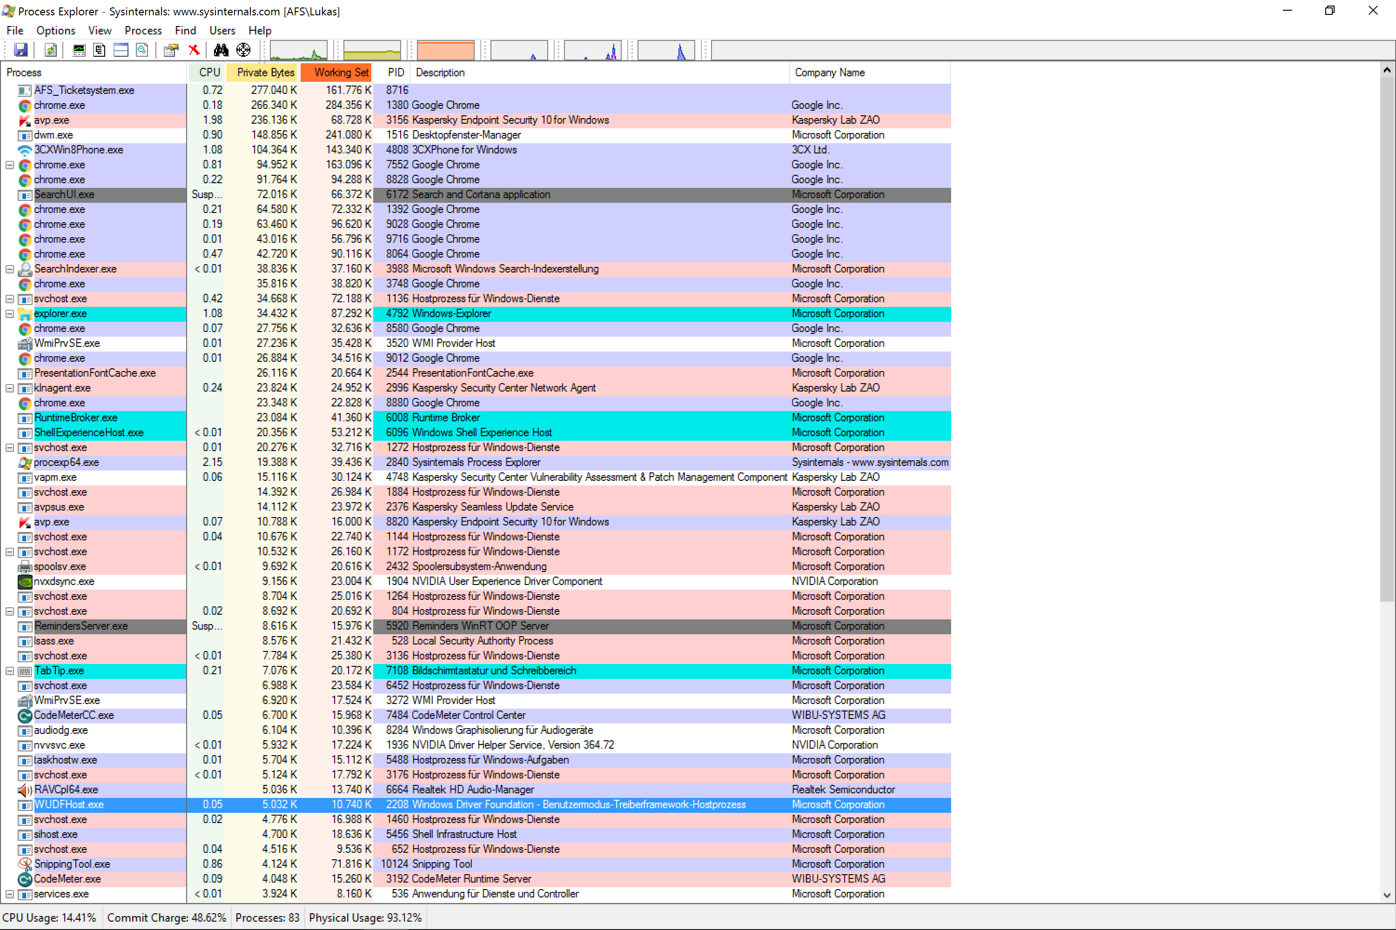Click the spoolsv.exe printer icon
Viewport: 1396px width, 930px height.
point(25,567)
